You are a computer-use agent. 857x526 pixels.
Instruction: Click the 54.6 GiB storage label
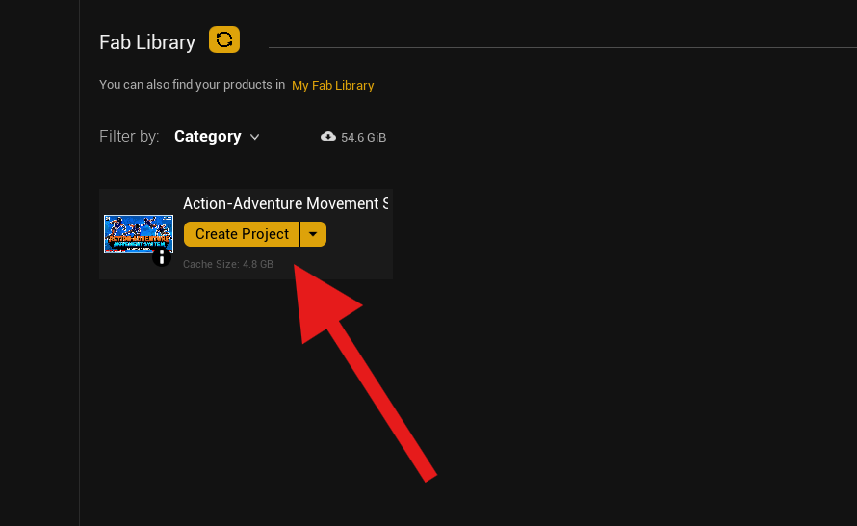[x=363, y=138]
